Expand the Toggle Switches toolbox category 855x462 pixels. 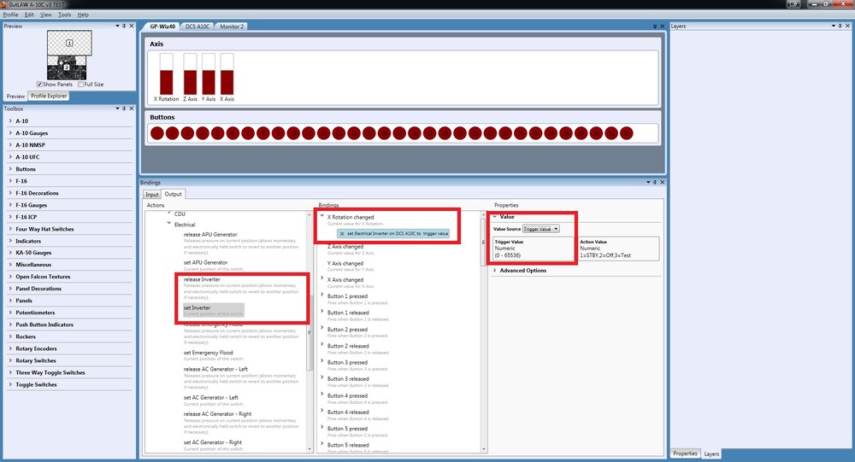(x=10, y=384)
